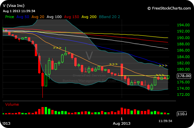The height and width of the screenshot is (128, 194).
Task: Select the BBand 20 2 legend label
Action: (x=109, y=17)
